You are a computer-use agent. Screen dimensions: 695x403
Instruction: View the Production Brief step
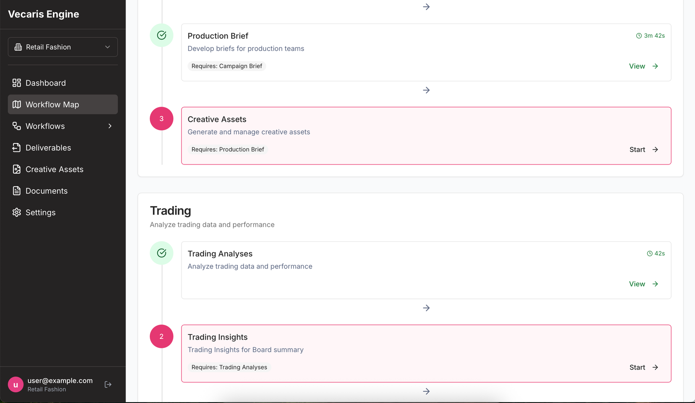(x=643, y=66)
